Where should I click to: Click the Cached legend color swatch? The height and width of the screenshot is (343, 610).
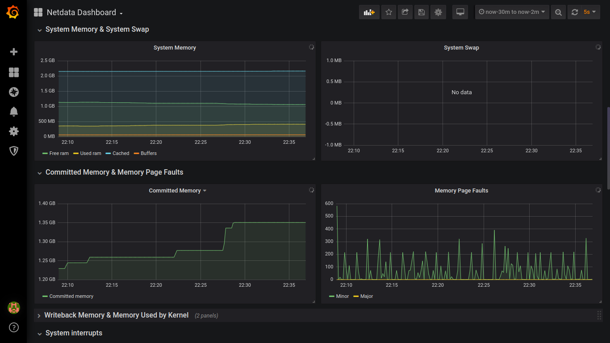coord(108,153)
